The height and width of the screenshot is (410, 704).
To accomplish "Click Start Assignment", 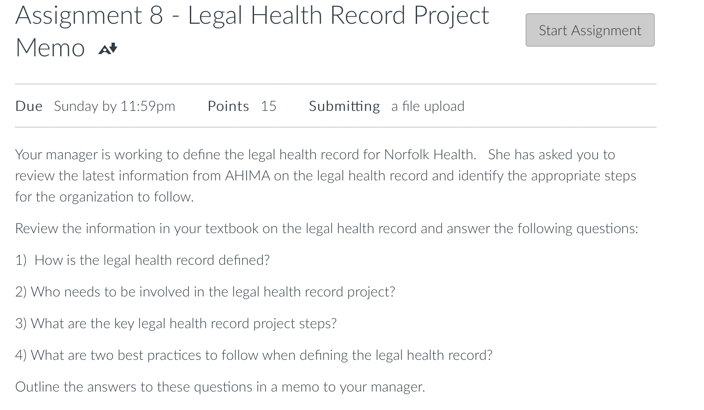I will coord(589,30).
